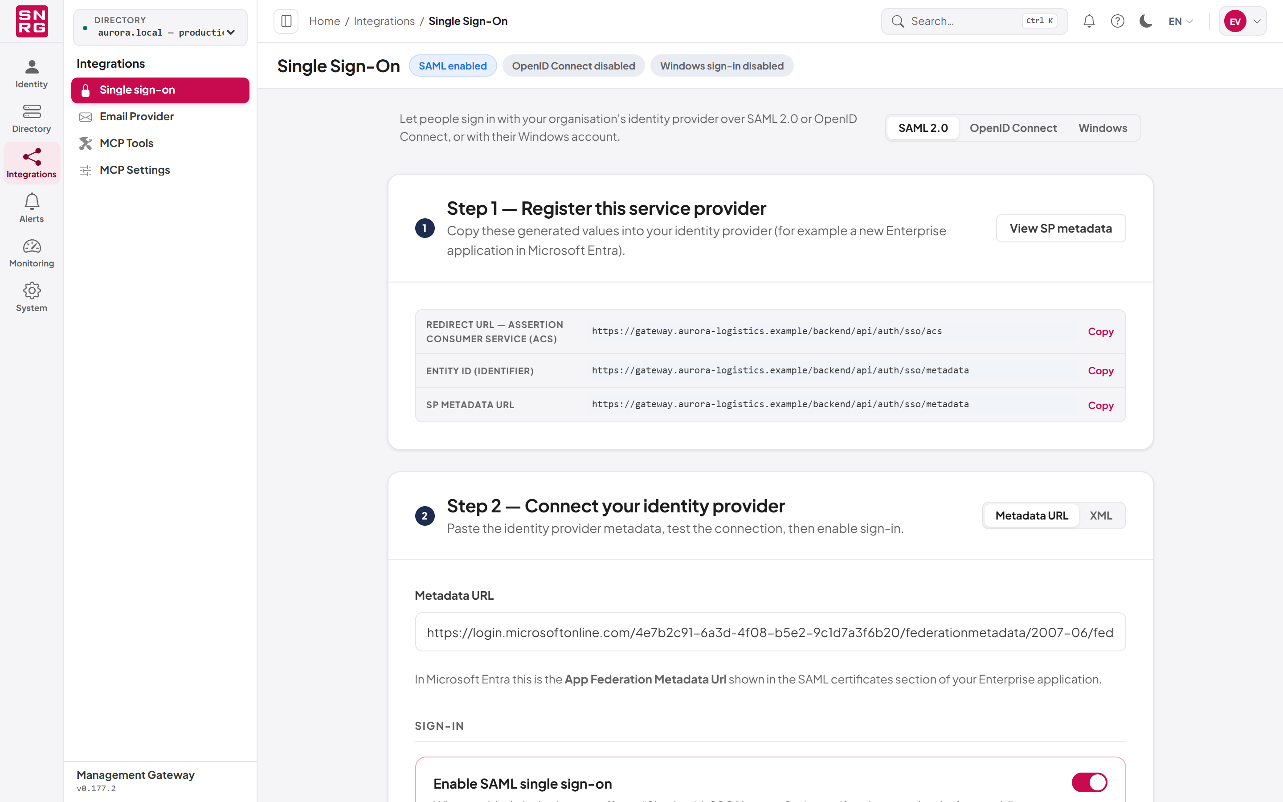Focus the Search box
This screenshot has width=1283, height=802.
click(974, 21)
